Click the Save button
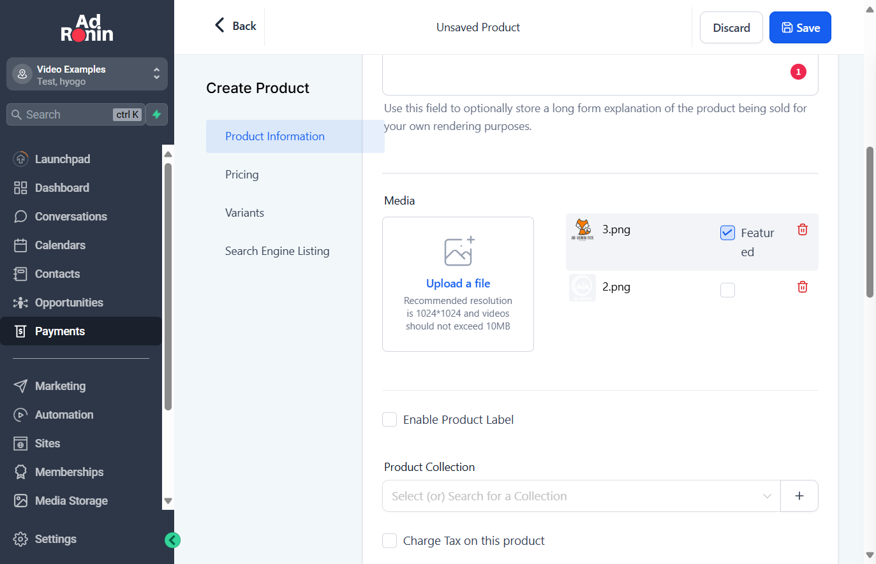This screenshot has width=876, height=564. (800, 27)
